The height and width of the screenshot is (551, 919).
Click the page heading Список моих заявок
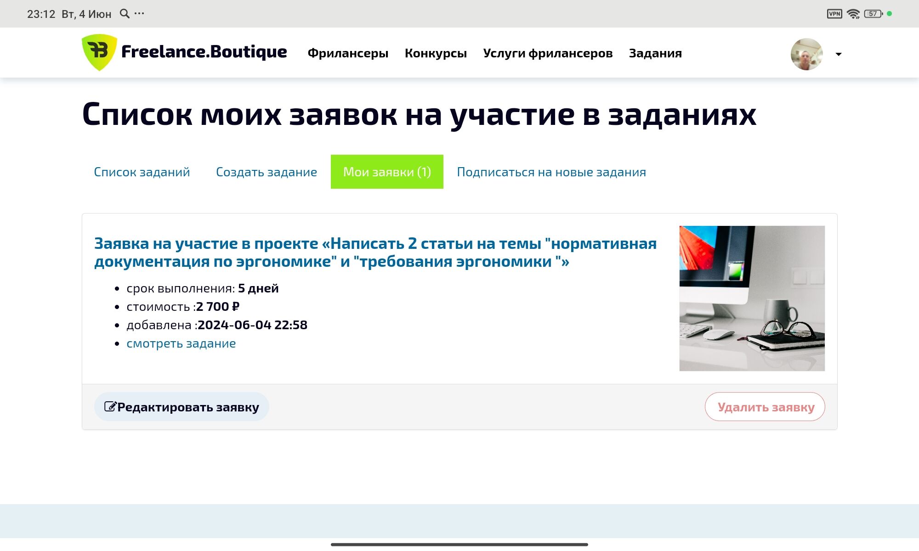(x=419, y=114)
